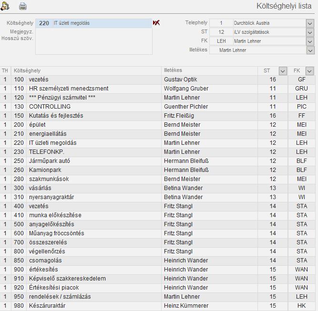The image size is (318, 311).
Task: Click the Költséghely column header
Action: click(27, 70)
